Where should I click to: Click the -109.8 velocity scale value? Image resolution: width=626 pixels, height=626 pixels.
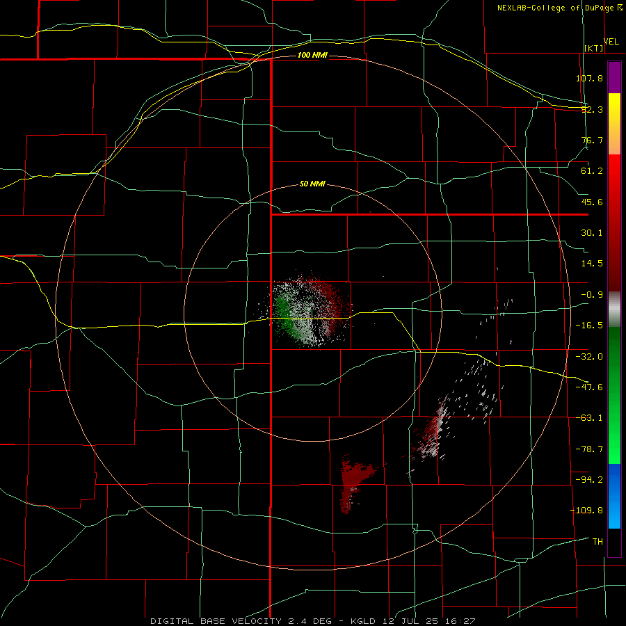[x=586, y=511]
